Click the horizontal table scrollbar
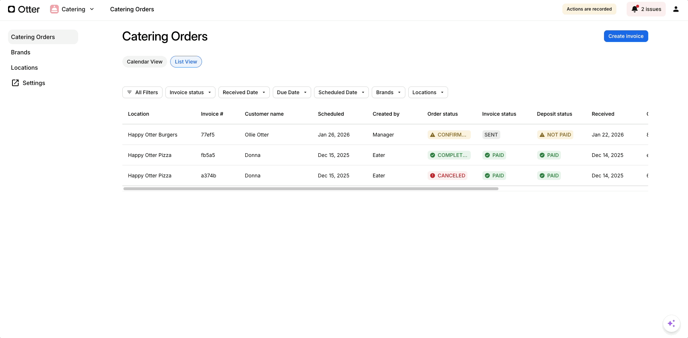 click(310, 189)
